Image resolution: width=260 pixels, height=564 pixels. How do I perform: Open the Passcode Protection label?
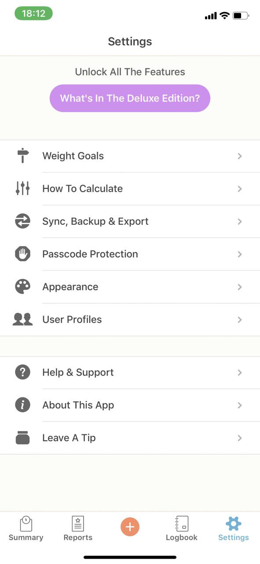[90, 254]
